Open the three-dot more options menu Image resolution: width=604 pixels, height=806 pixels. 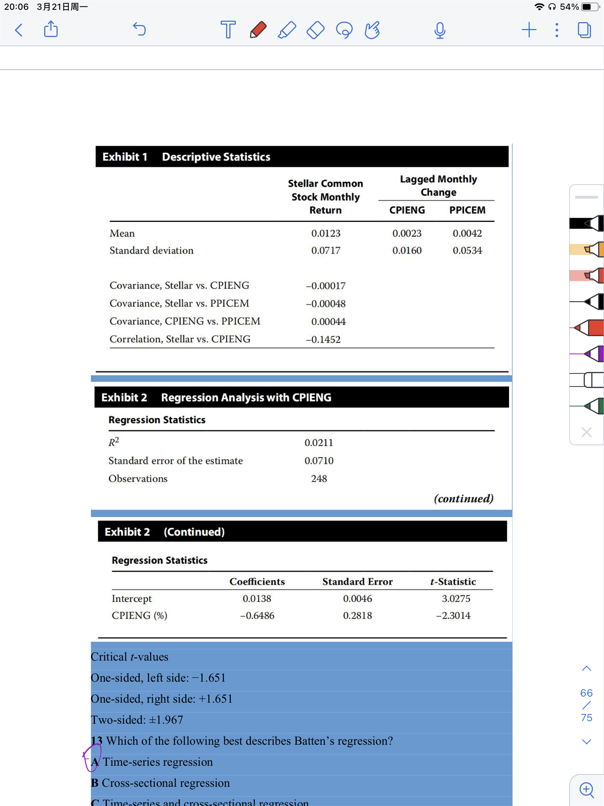(x=557, y=30)
